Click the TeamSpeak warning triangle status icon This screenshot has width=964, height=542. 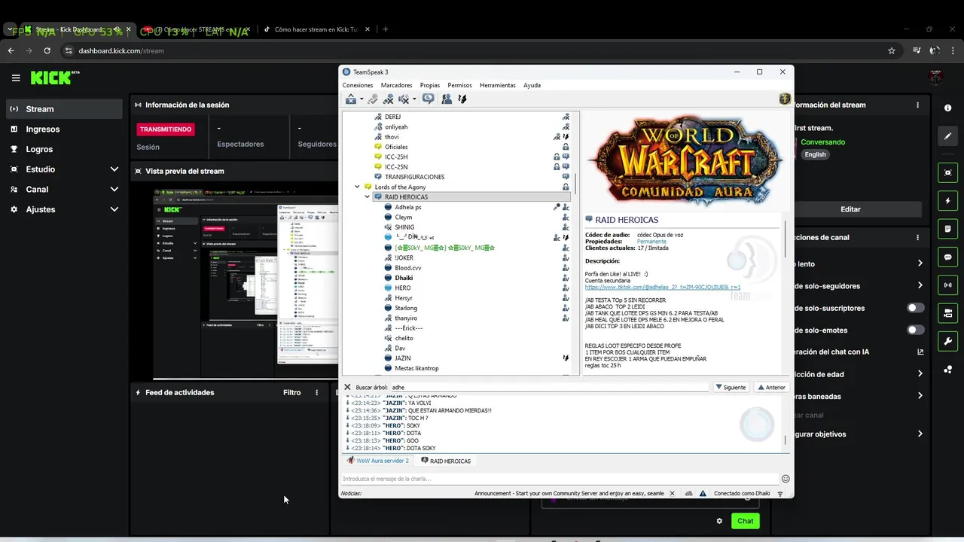(703, 494)
